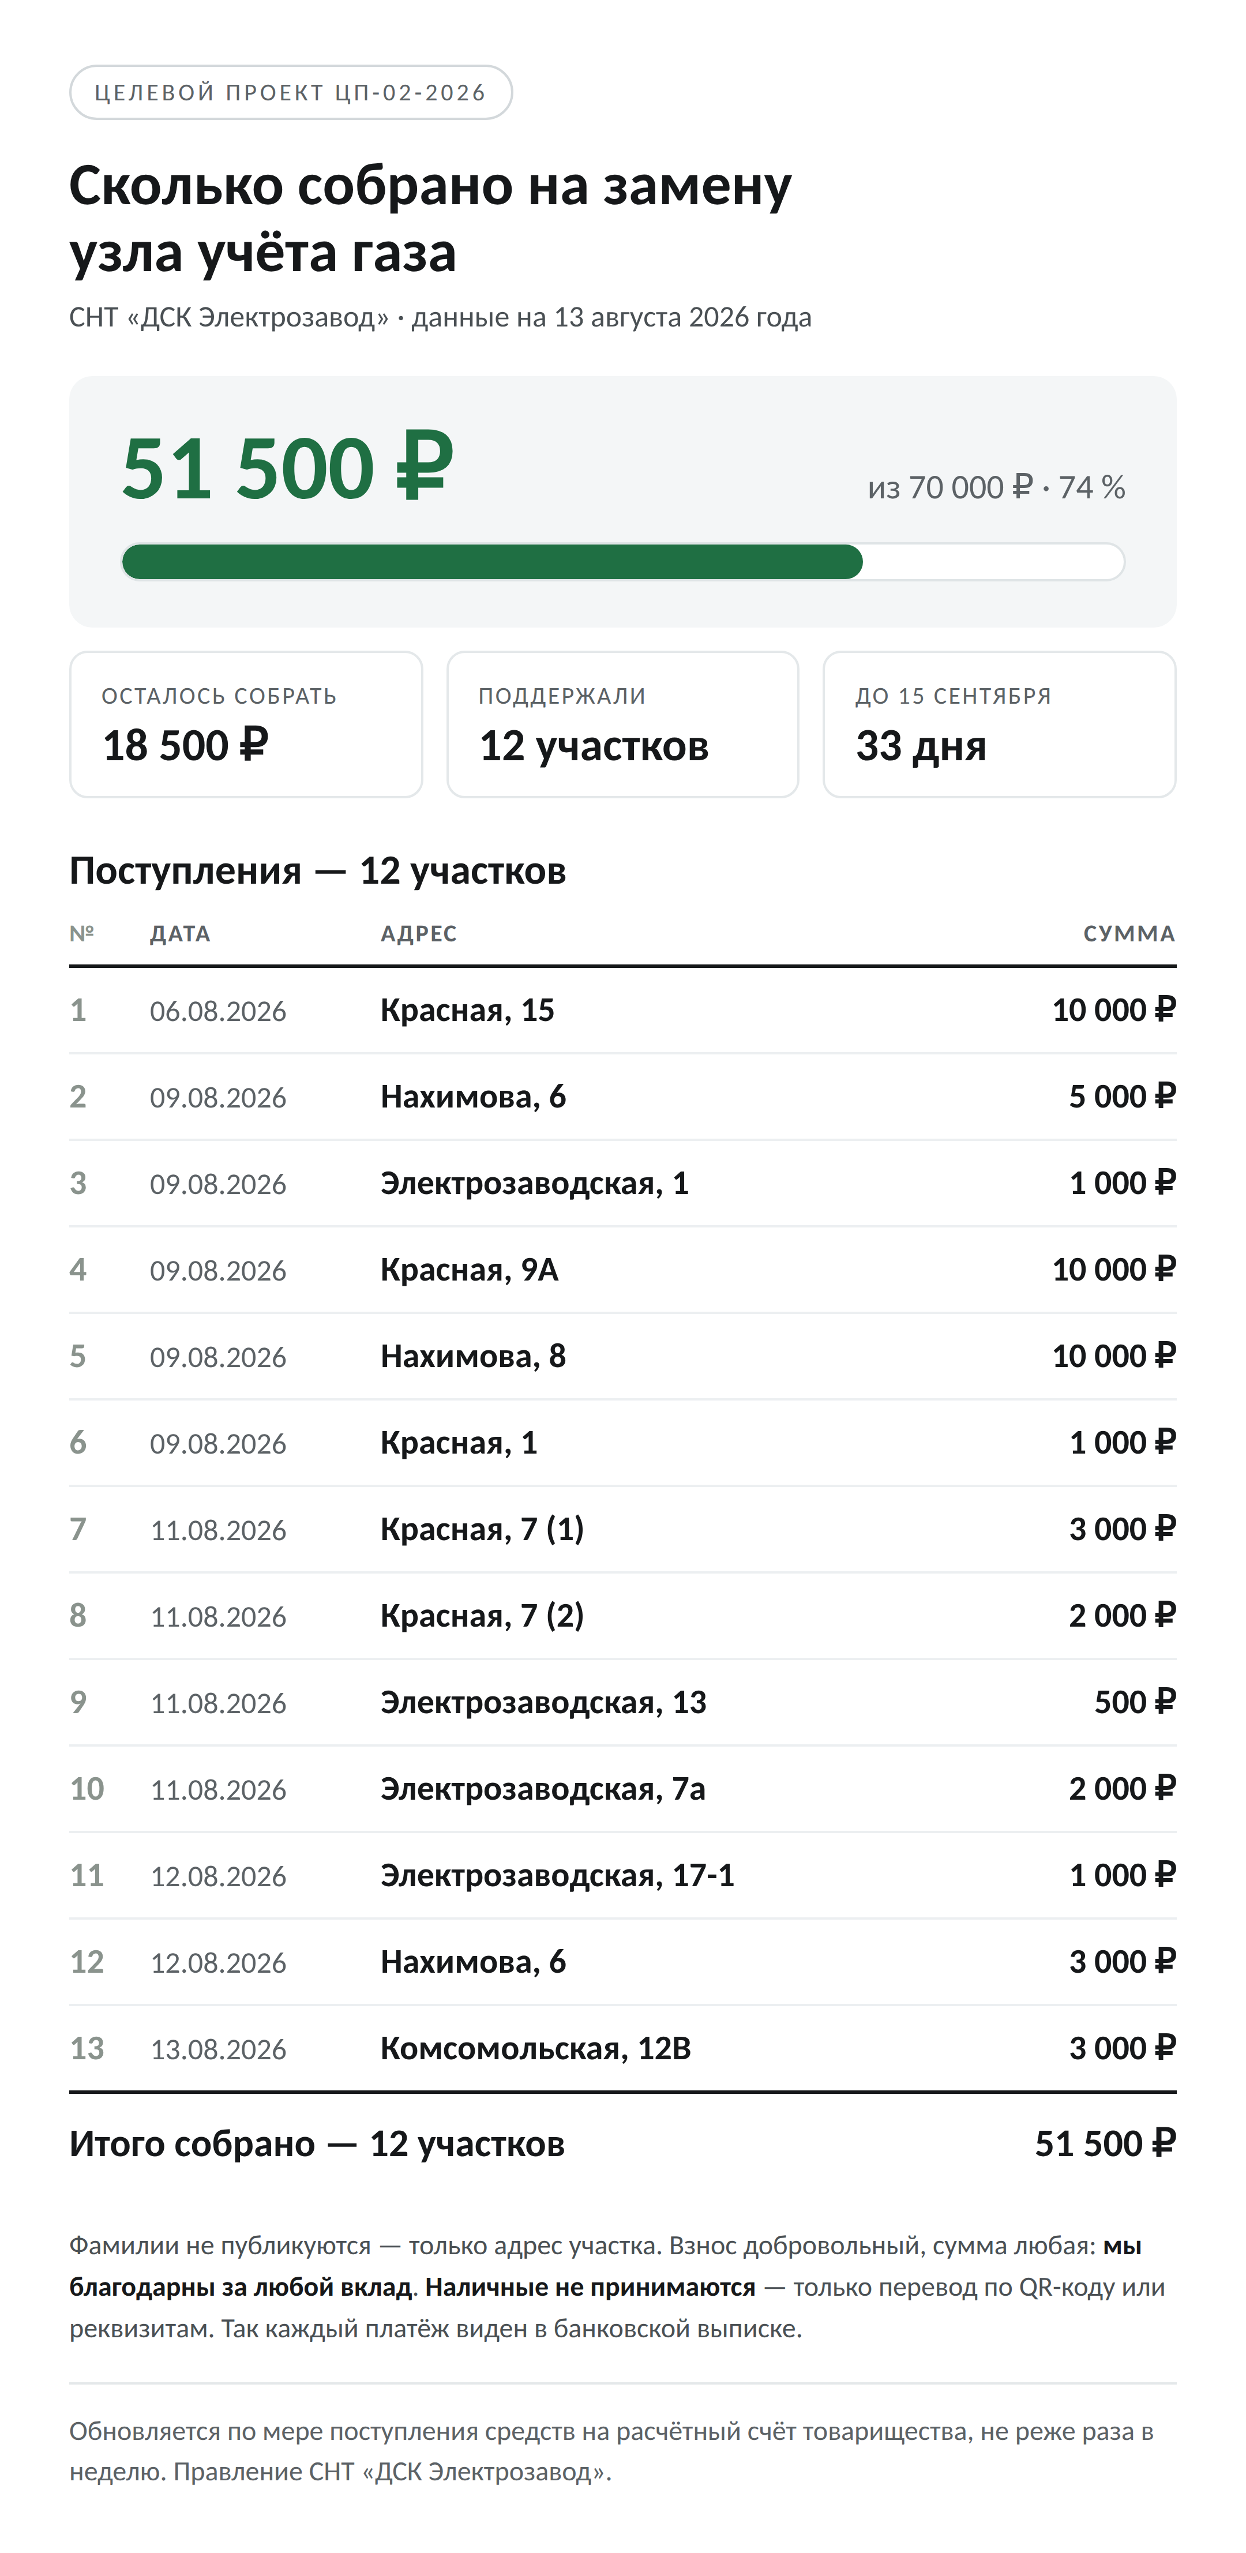Open the Осталось собрать 18 500 ₽ card

[246, 724]
